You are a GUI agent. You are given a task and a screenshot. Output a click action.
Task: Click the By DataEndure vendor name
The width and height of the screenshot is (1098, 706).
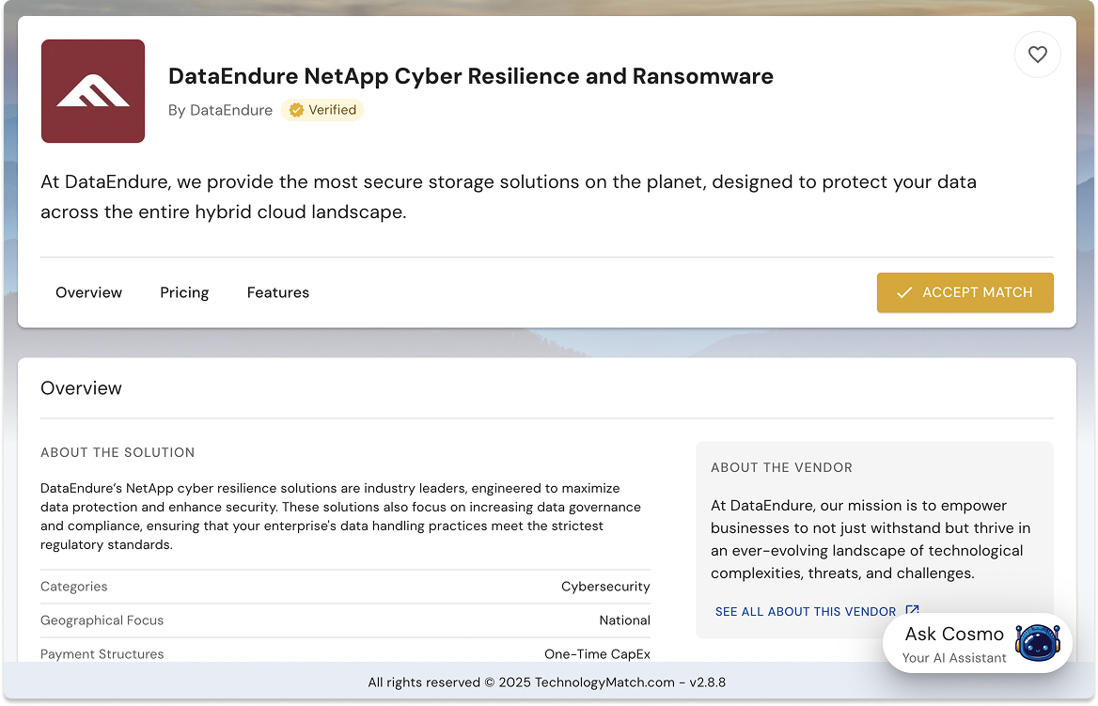(220, 110)
